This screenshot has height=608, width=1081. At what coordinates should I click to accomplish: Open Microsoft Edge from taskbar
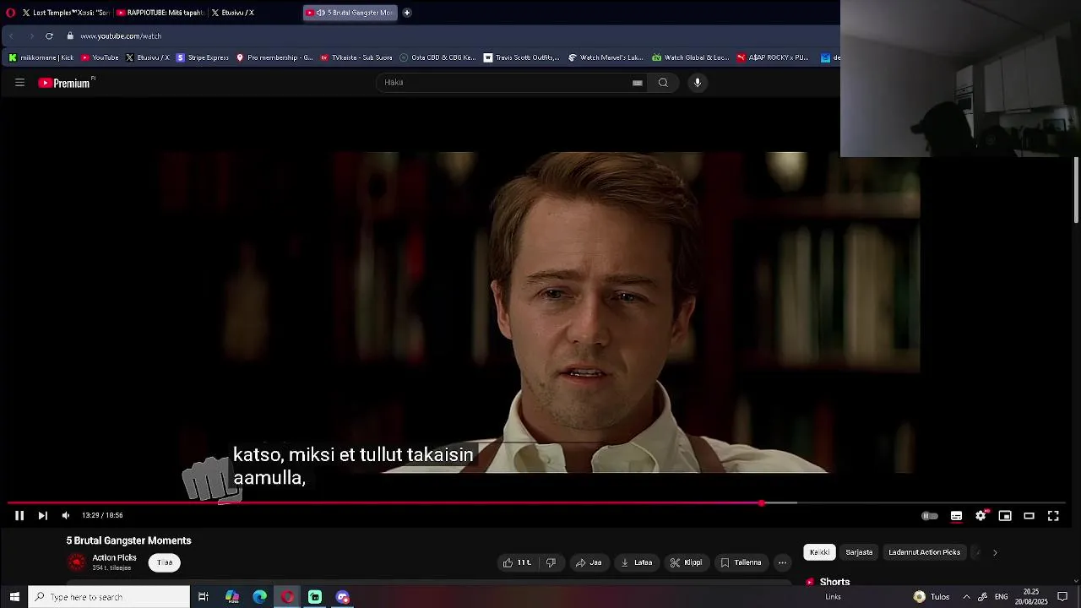(x=259, y=597)
